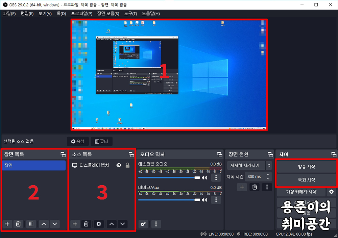Undock the 장면 전환 panel
Screen dimensions: 338x238
(x=270, y=154)
